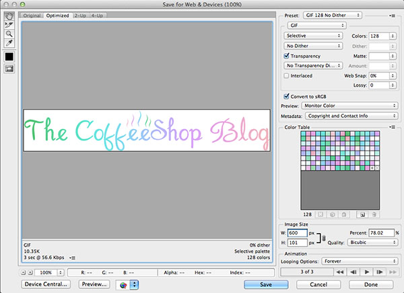The width and height of the screenshot is (404, 293).
Task: Open the Matte color dropdown
Action: 382,56
